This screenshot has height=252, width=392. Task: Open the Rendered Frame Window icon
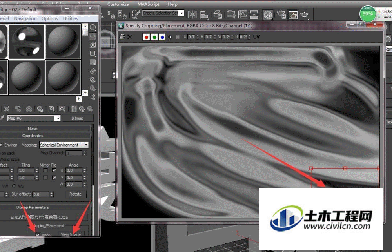(293, 15)
